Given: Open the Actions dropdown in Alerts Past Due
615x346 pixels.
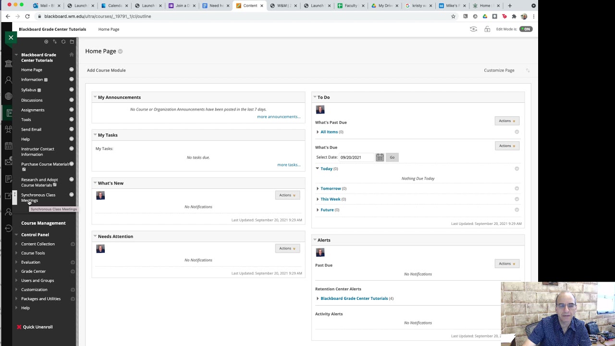Looking at the screenshot, I should 507,263.
